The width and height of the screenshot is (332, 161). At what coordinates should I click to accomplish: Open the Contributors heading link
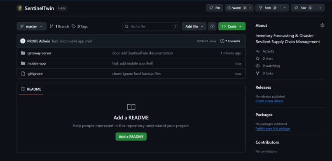click(267, 142)
